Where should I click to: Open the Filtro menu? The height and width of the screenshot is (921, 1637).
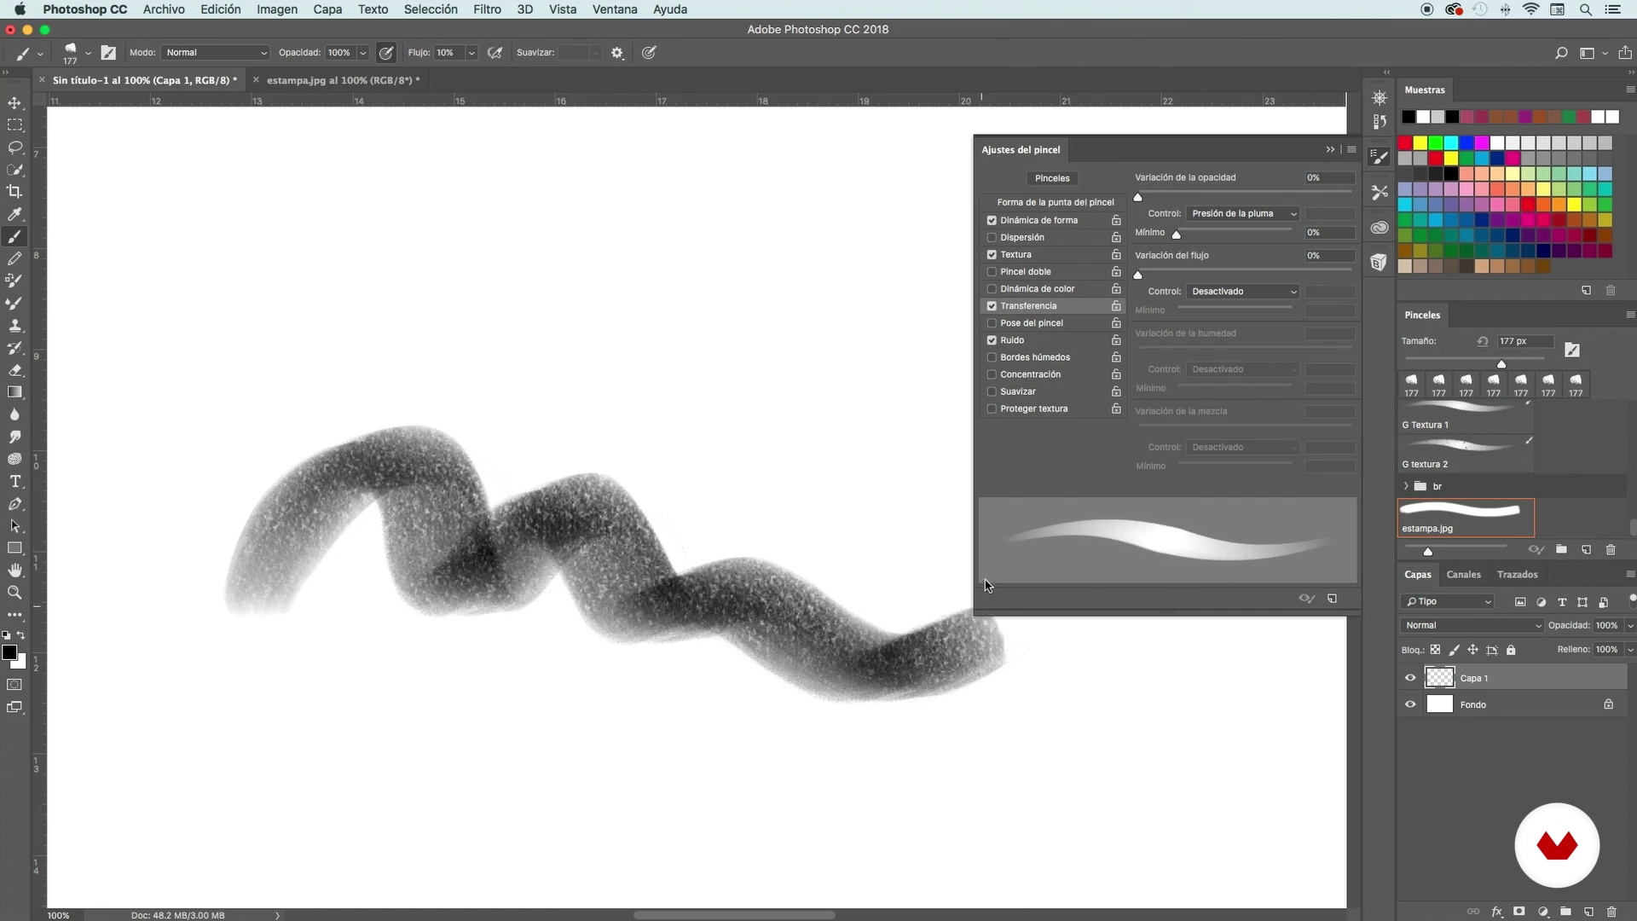pos(487,9)
